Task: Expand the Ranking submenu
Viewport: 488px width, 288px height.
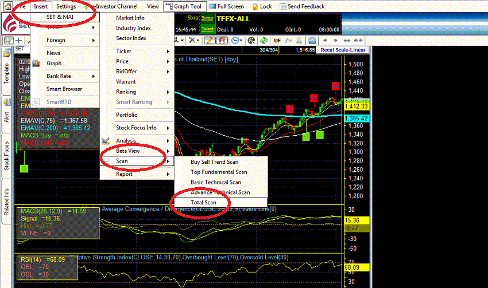Action: [x=137, y=92]
